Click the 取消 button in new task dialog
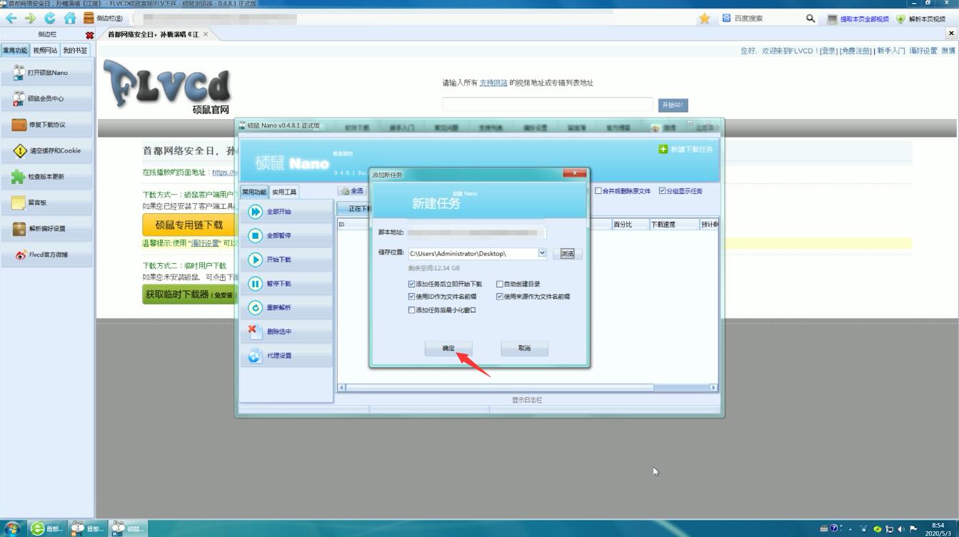The image size is (959, 537). (525, 348)
